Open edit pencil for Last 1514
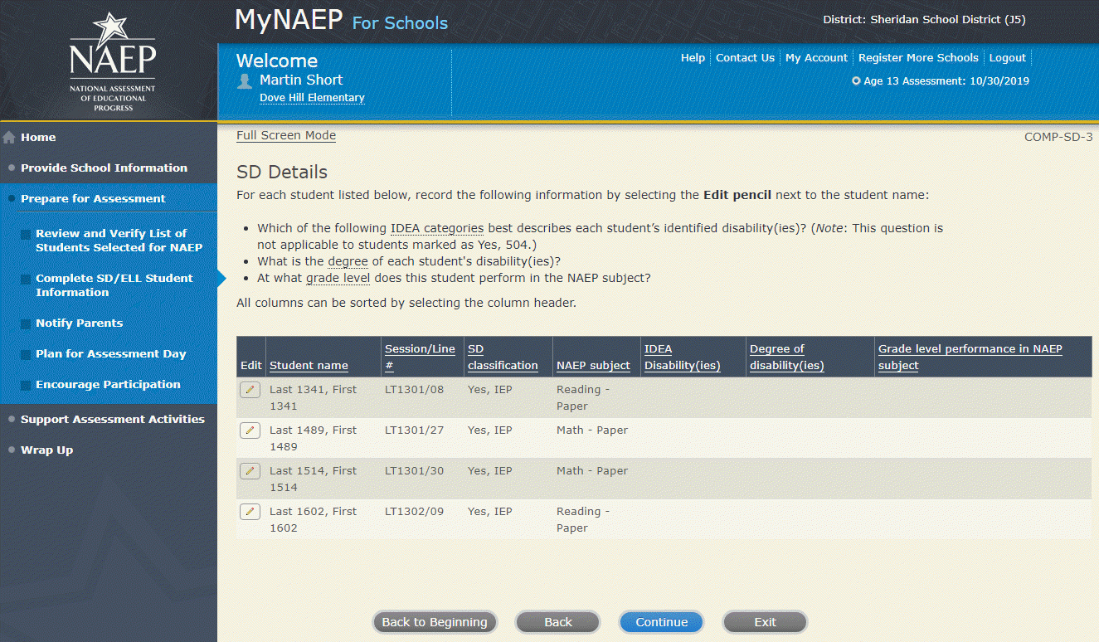The width and height of the screenshot is (1099, 642). coord(250,471)
